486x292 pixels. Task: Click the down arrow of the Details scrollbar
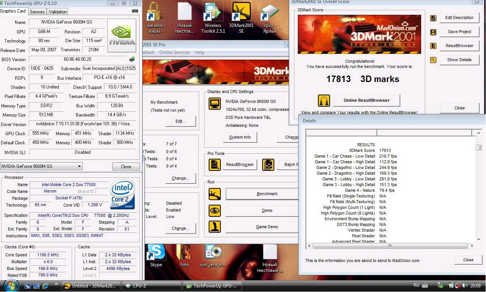click(479, 239)
